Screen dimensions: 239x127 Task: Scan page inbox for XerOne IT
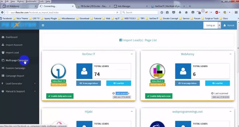point(88,83)
